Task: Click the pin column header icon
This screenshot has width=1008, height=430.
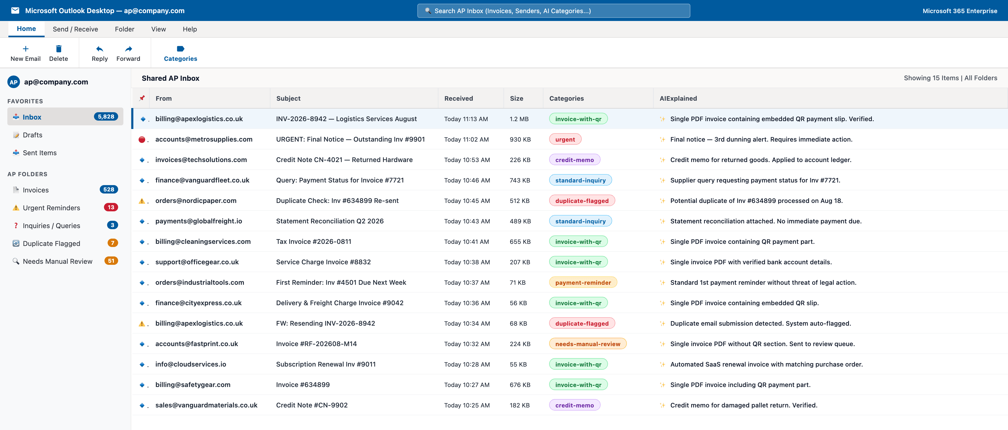Action: tap(142, 98)
